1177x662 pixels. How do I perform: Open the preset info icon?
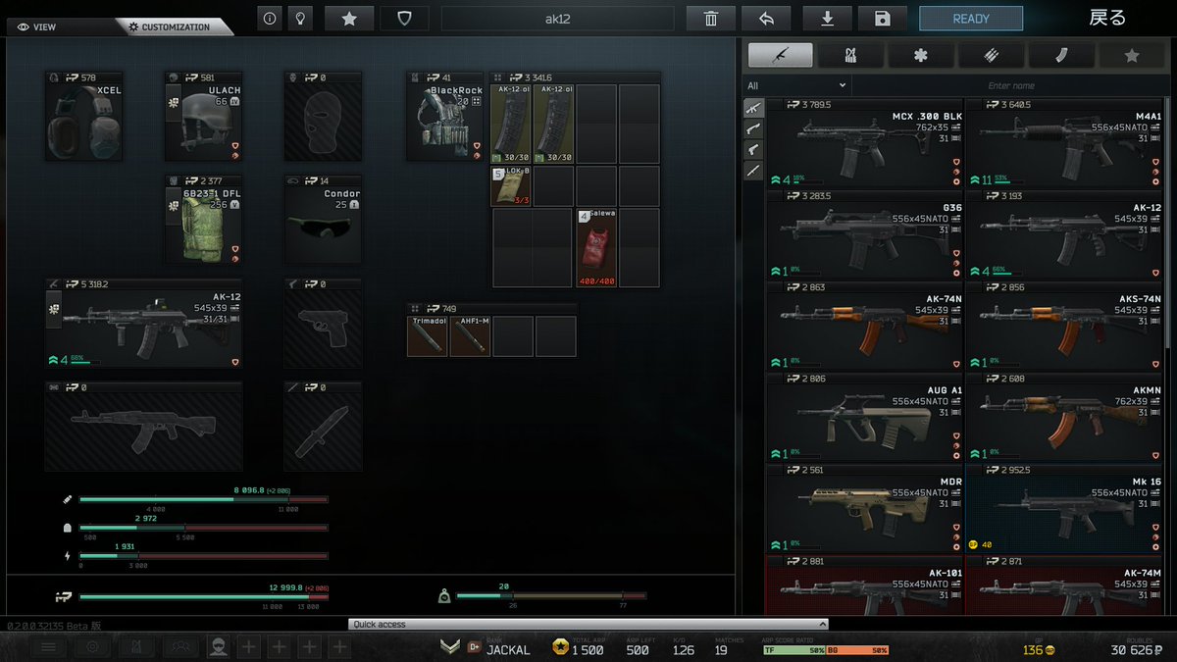pos(270,18)
